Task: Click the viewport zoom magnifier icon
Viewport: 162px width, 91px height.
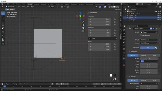Action: tap(83, 22)
